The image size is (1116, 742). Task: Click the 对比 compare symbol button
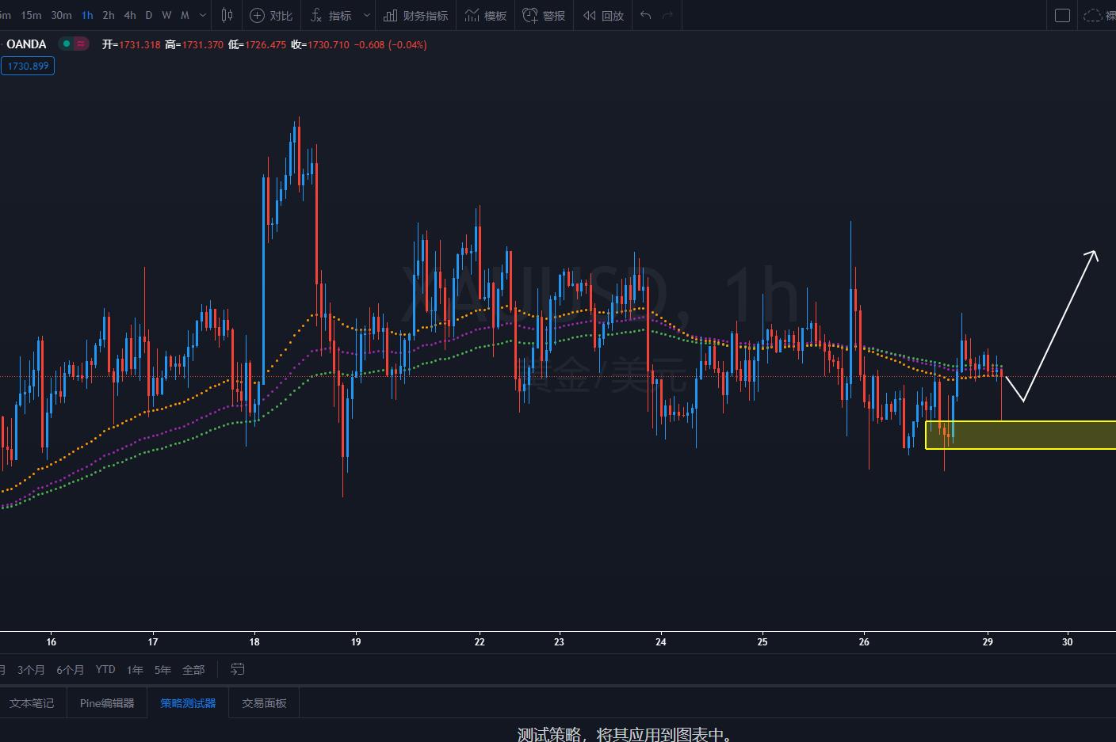pos(271,15)
